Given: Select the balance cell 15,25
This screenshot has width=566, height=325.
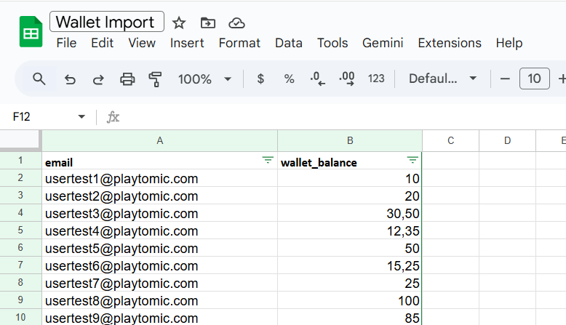Looking at the screenshot, I should click(350, 265).
